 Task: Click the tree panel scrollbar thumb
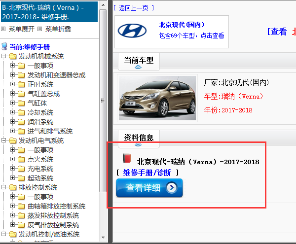click(103, 101)
